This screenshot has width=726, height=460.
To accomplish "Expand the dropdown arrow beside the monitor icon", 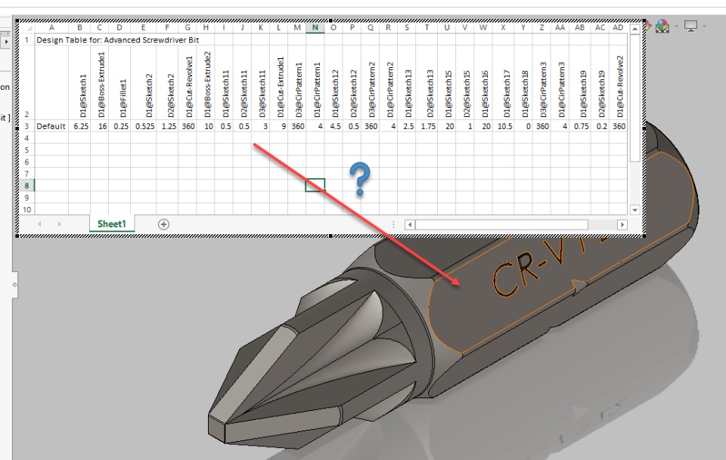I will [x=704, y=26].
